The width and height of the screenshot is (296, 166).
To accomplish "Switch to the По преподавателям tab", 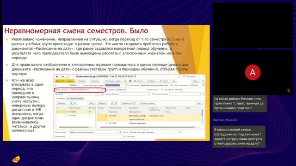I will point(75,98).
